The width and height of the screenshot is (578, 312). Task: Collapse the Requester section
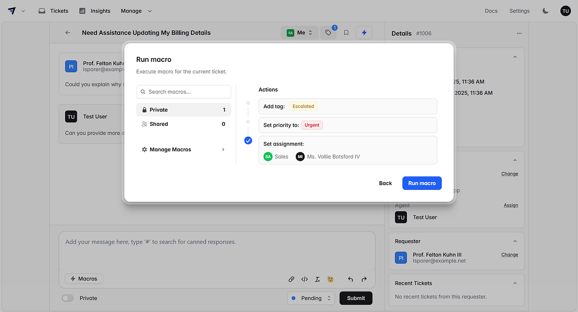click(515, 241)
